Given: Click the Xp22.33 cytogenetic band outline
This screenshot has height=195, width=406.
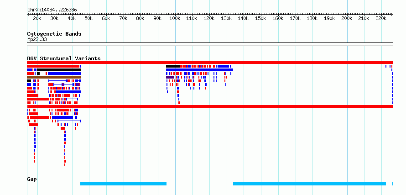Looking at the screenshot, I should click(210, 44).
